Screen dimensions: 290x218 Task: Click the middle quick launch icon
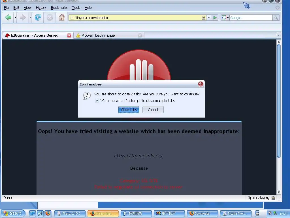tap(40, 213)
